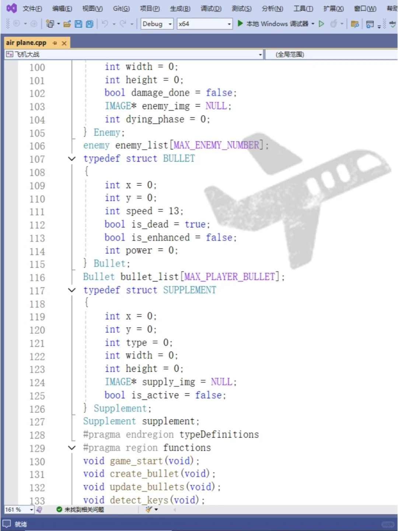
Task: Click the Visual Studio logo icon
Action: pyautogui.click(x=11, y=8)
